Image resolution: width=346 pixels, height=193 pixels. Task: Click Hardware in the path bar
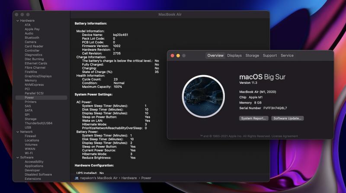129,178
